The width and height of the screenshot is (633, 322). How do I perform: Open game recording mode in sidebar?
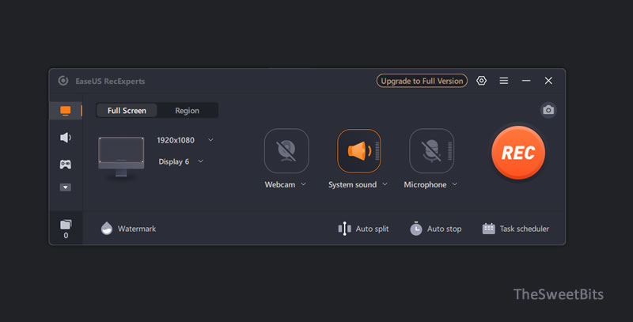click(x=66, y=165)
